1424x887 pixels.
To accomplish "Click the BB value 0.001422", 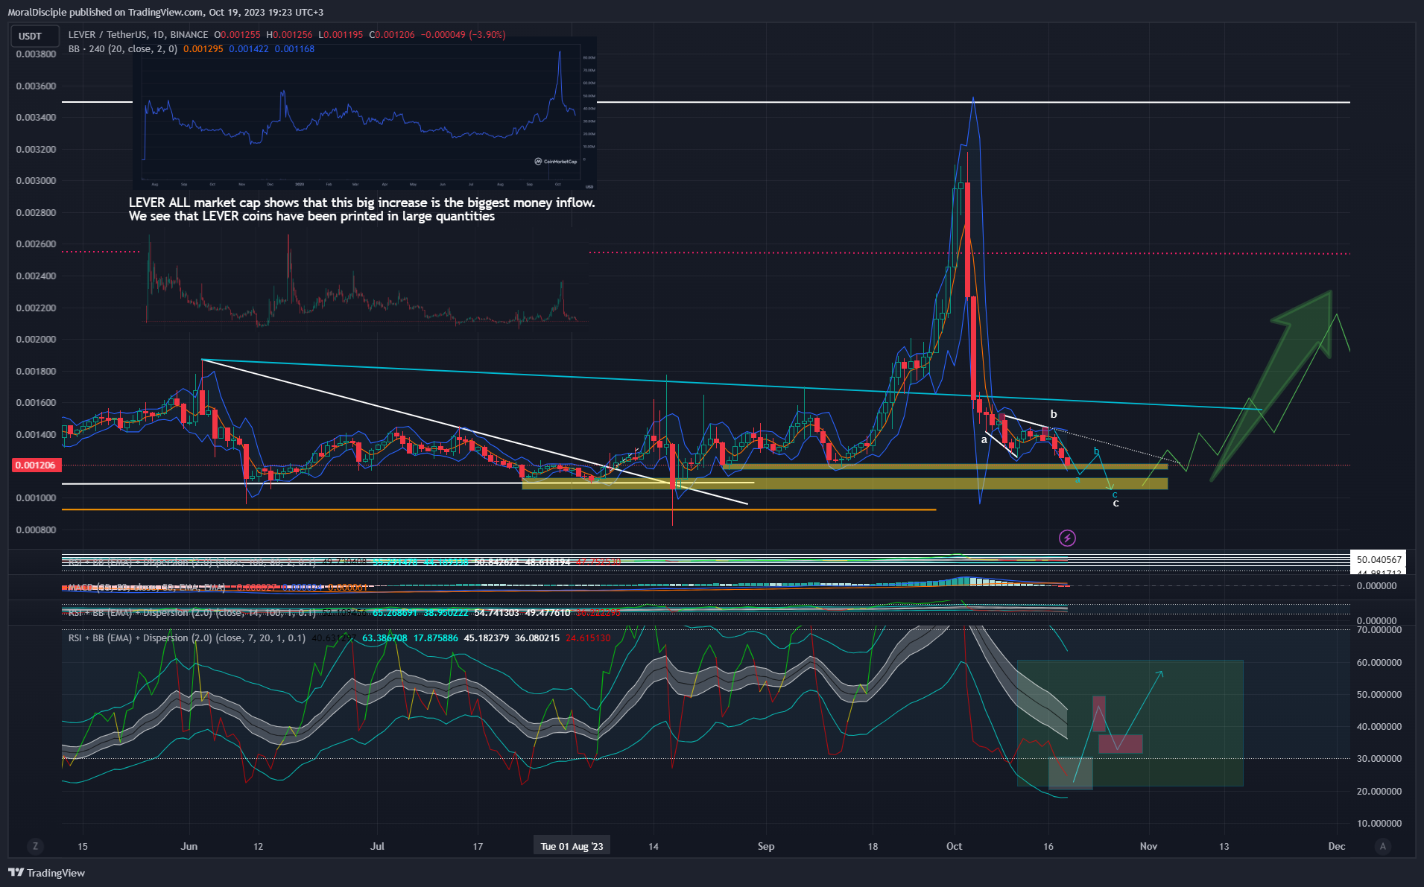I will [249, 49].
